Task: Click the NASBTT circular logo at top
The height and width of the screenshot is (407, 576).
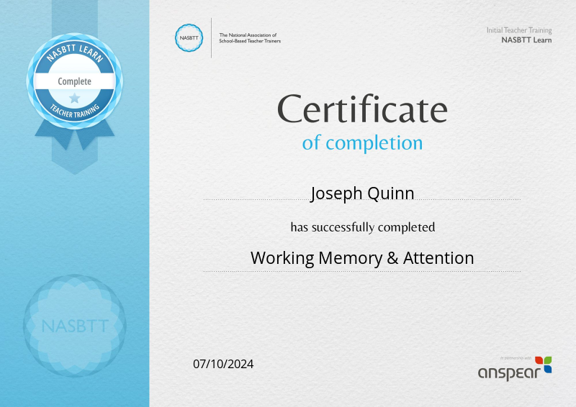Action: pos(189,38)
